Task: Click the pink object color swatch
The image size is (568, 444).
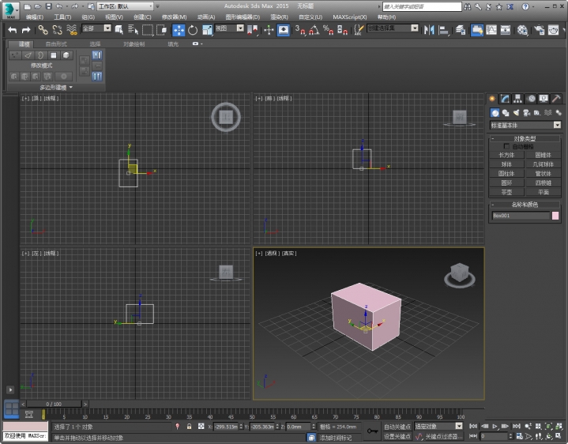Action: coord(555,215)
